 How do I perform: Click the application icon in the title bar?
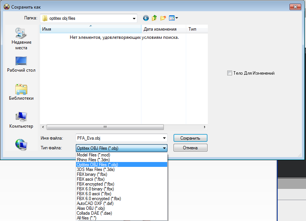tap(6, 7)
